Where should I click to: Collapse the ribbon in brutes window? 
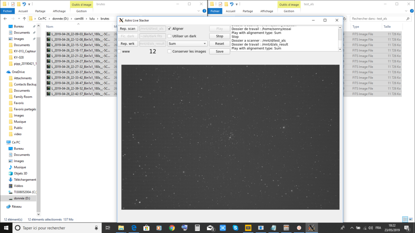[x=198, y=11]
